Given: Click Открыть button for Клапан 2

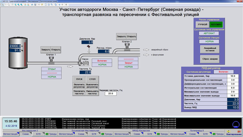Looking at the screenshot, I should [132, 37].
